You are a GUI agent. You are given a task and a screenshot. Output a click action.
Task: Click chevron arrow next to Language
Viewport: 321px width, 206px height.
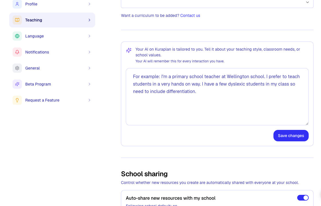(89, 36)
